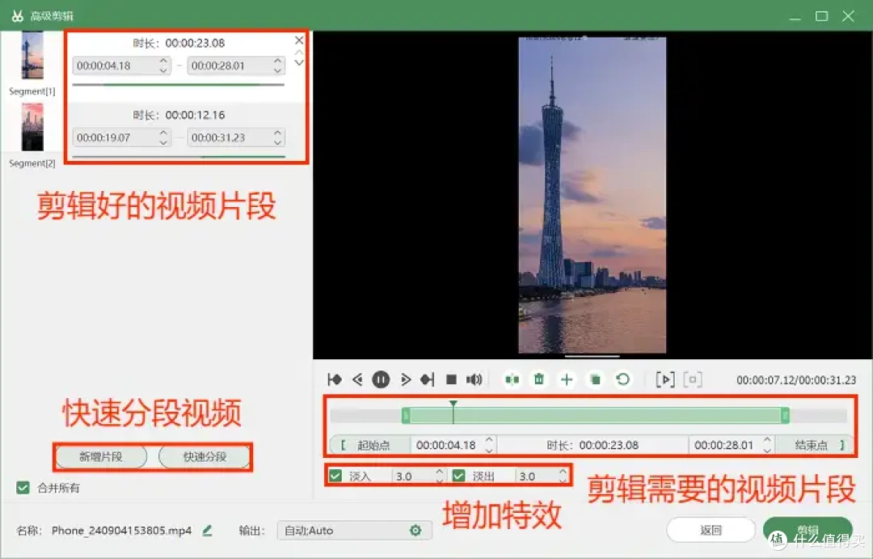Increase Segment[2] start time with up arrow
The height and width of the screenshot is (559, 873).
click(163, 133)
